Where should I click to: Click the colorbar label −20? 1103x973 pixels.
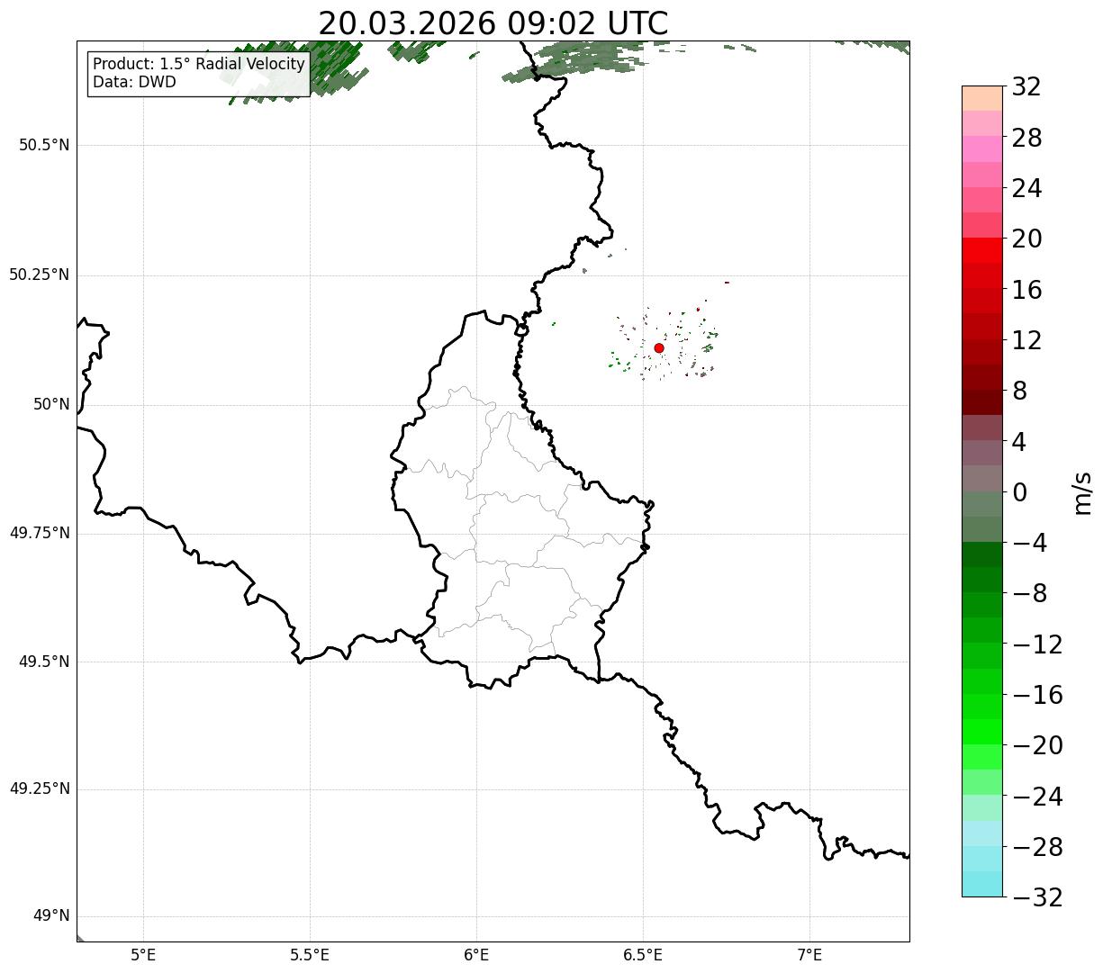point(1037,746)
